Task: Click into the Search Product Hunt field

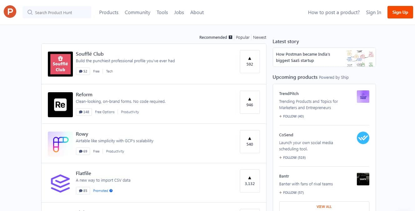Action: 57,13
